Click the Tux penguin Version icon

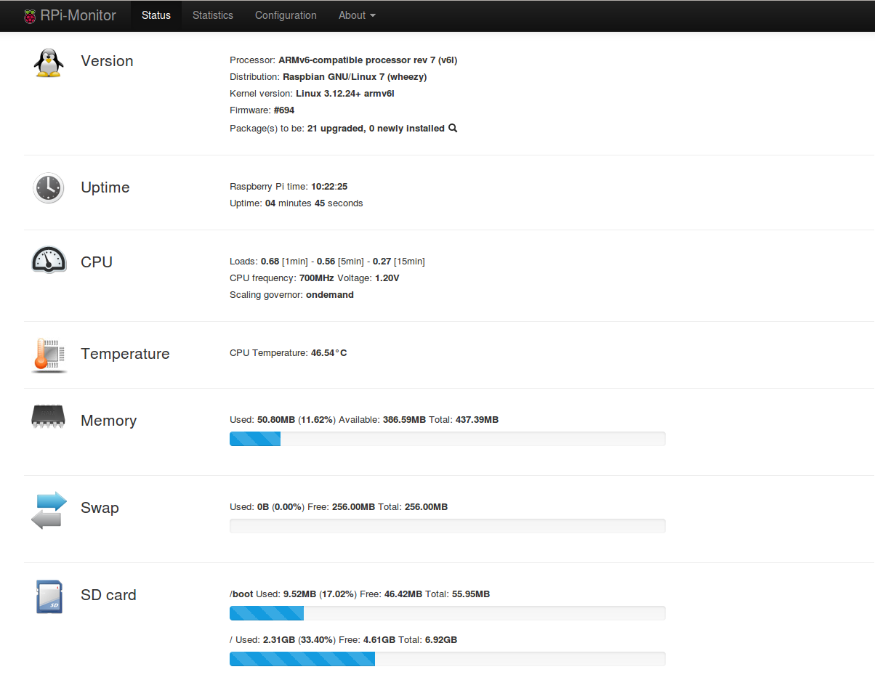49,62
